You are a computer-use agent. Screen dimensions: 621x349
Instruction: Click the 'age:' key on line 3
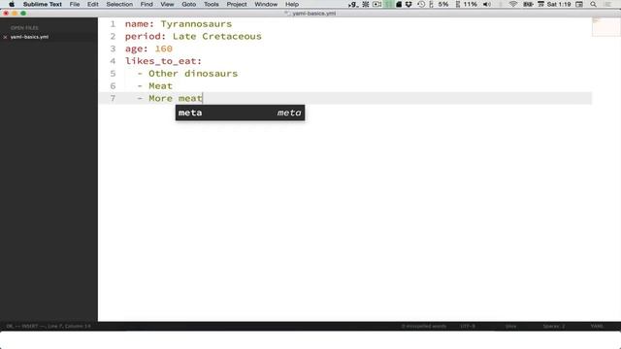(137, 48)
